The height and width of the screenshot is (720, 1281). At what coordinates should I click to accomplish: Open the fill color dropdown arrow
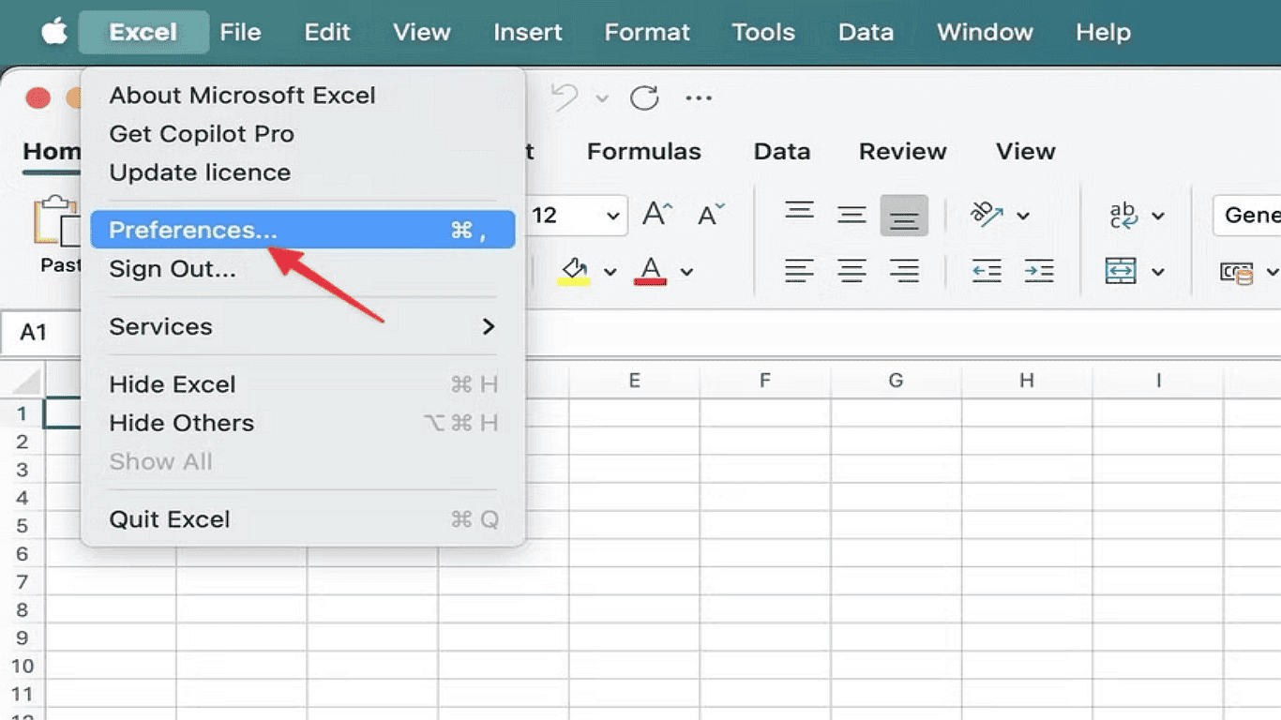click(610, 272)
